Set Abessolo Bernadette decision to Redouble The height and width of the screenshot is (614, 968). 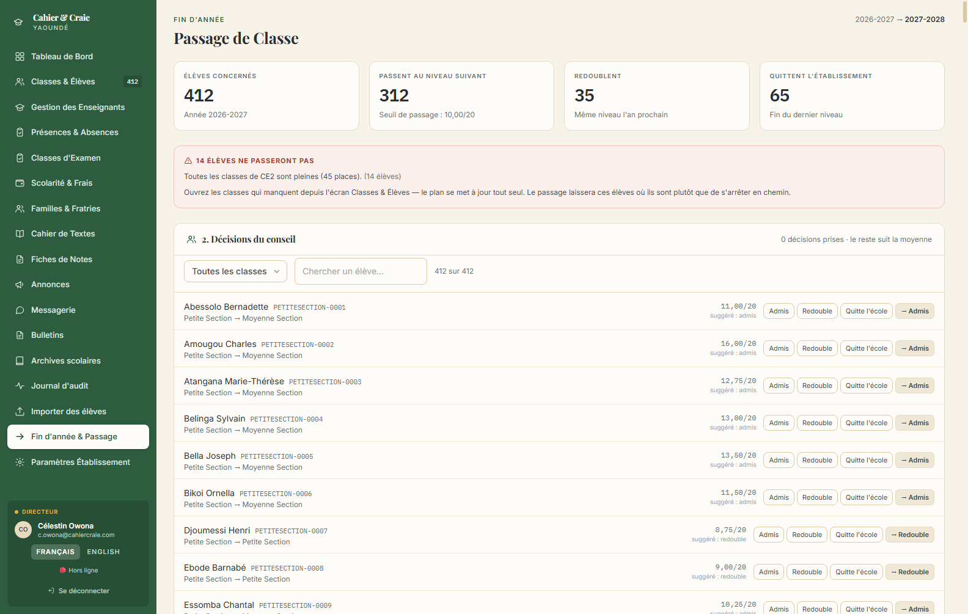817,311
